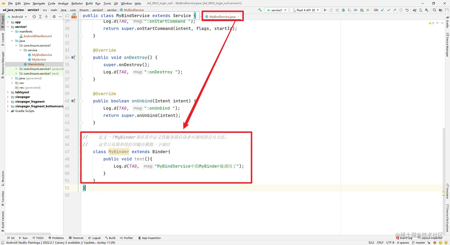Screen dimensions: 450x245
Task: Toggle the Emulator right side tab
Action: 447,192
